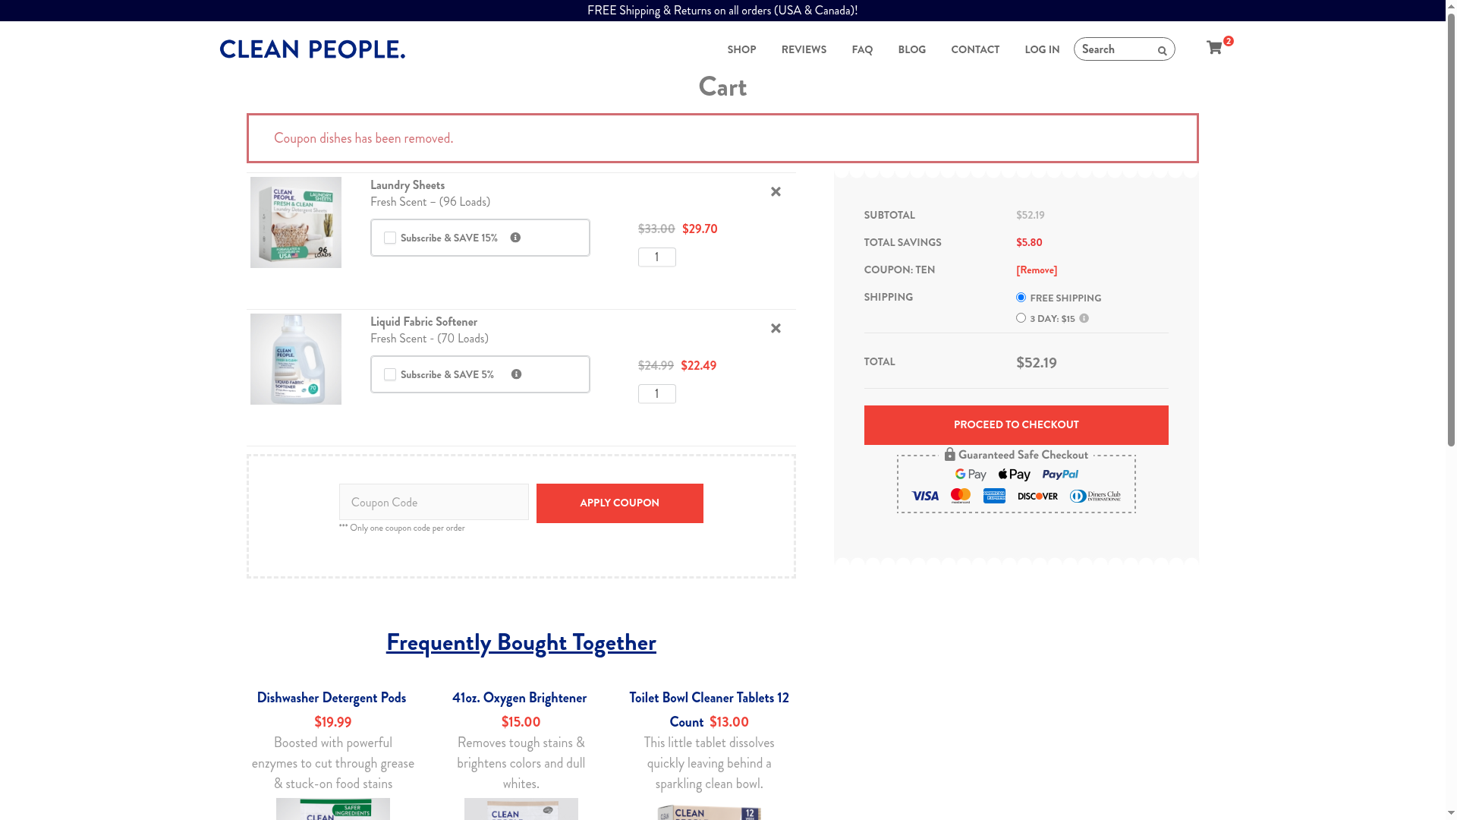Click the "Only one coupon code per order" note
The height and width of the screenshot is (820, 1457).
pyautogui.click(x=402, y=528)
